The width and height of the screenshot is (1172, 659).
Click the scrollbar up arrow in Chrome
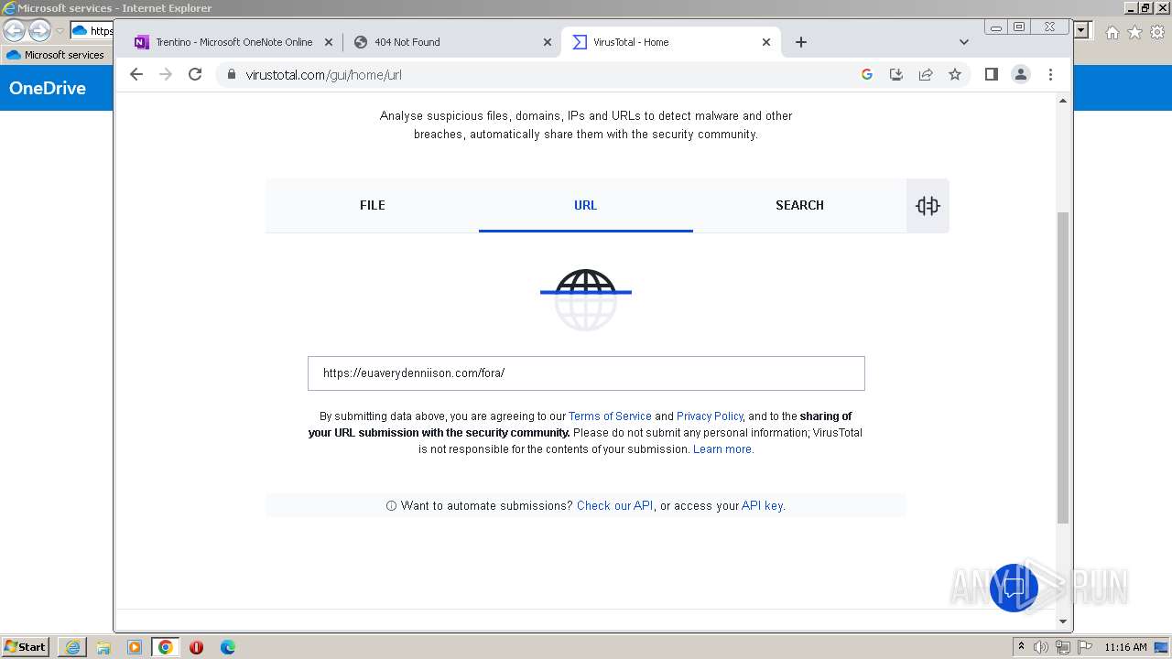coord(1063,101)
